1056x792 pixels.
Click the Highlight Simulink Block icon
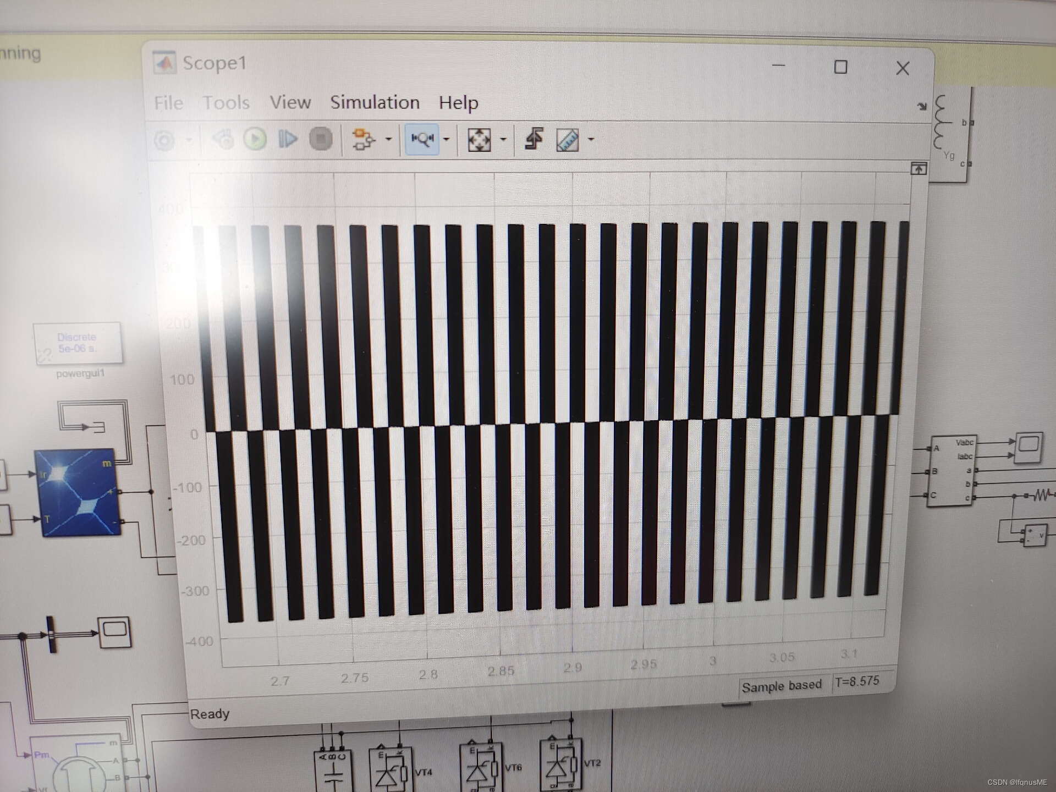[363, 139]
